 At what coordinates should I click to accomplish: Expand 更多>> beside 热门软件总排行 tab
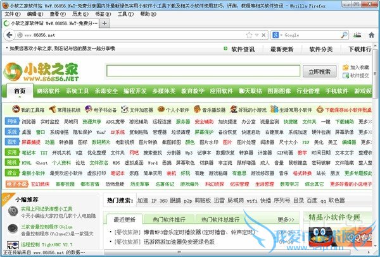286,220
